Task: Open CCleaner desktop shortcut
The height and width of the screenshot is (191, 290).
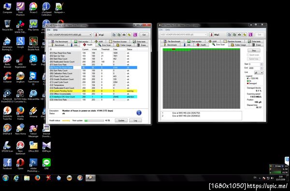Action: [x=7, y=77]
